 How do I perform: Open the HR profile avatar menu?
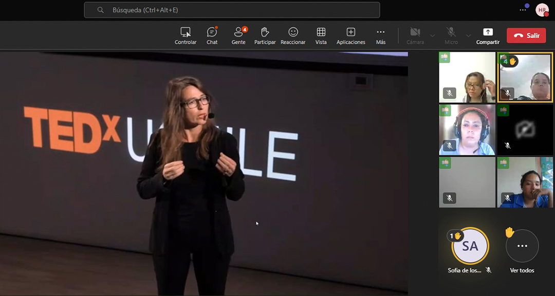point(542,10)
